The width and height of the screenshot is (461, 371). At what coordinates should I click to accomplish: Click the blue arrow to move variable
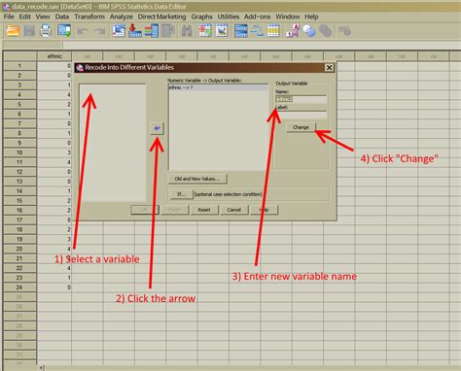click(x=157, y=128)
